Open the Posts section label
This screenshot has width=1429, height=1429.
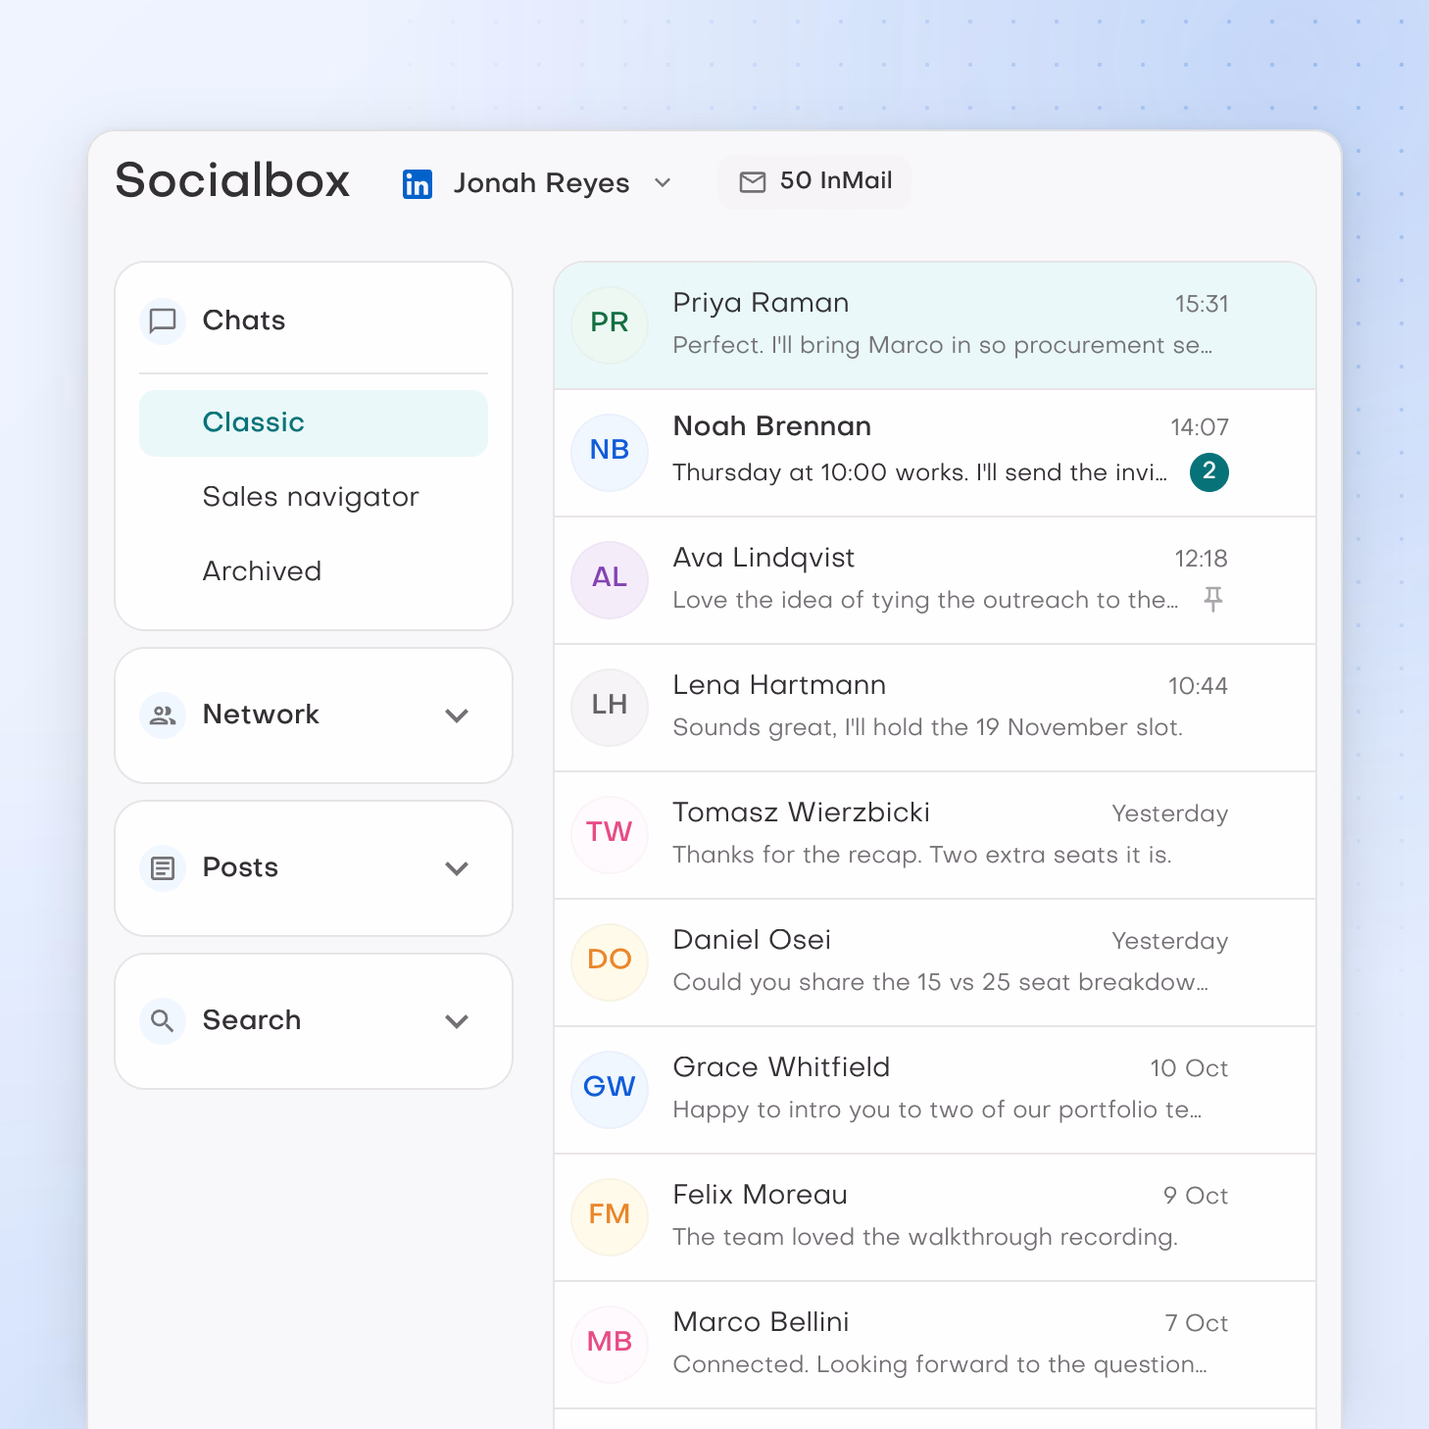[x=240, y=867]
